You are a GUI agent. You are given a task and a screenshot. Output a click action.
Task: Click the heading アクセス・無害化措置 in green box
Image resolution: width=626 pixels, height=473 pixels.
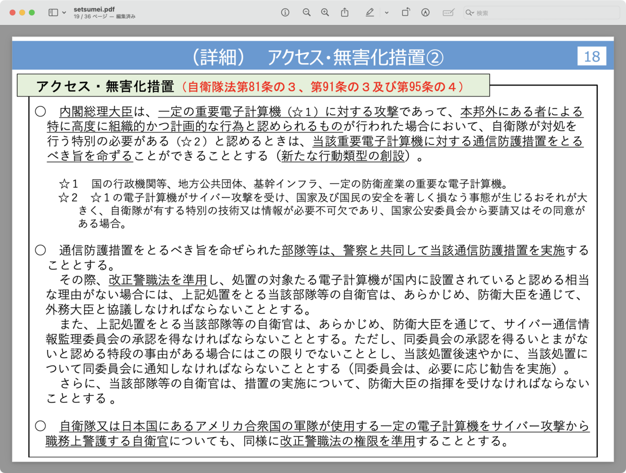105,87
